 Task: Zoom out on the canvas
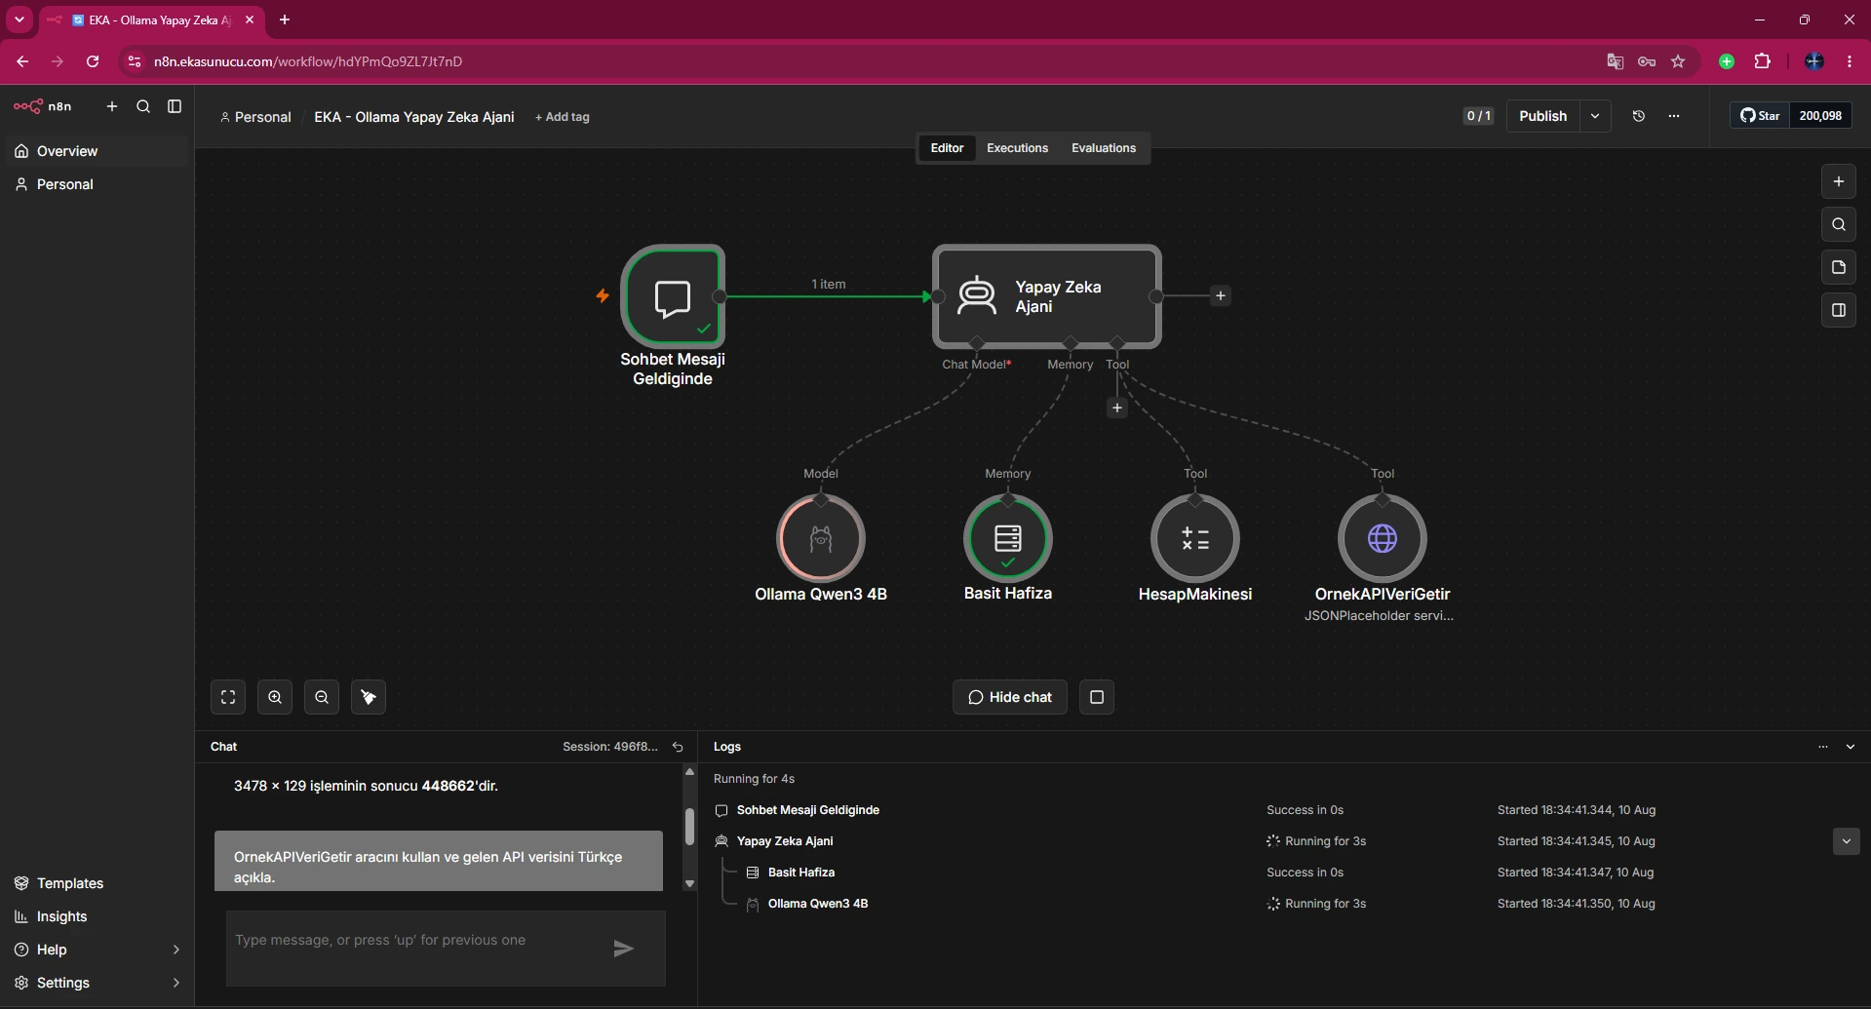click(x=322, y=697)
